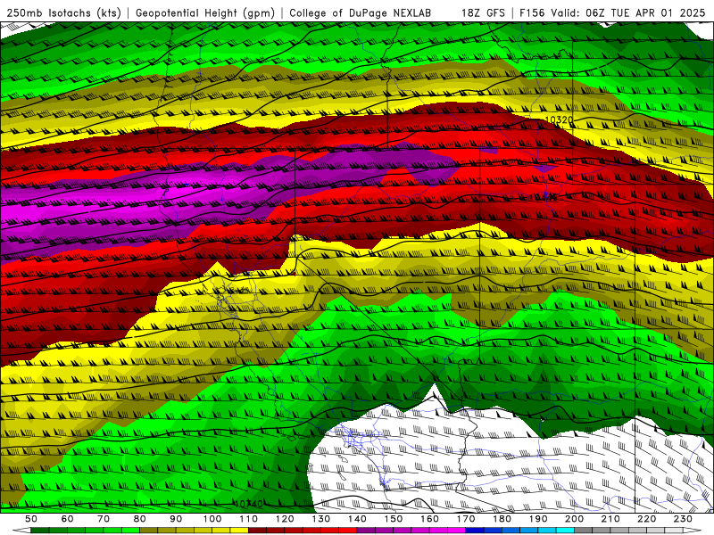The width and height of the screenshot is (714, 535).
Task: Click the 60 value on color scale
Action: coord(67,519)
